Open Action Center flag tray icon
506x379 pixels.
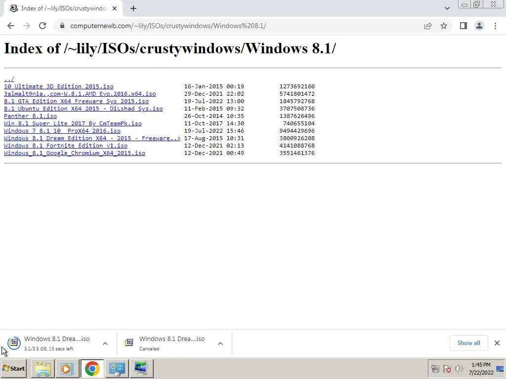click(447, 369)
